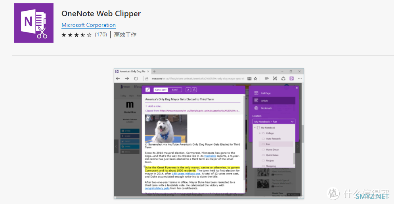Click the article title field in clipper
The height and width of the screenshot is (204, 394).
click(193, 99)
